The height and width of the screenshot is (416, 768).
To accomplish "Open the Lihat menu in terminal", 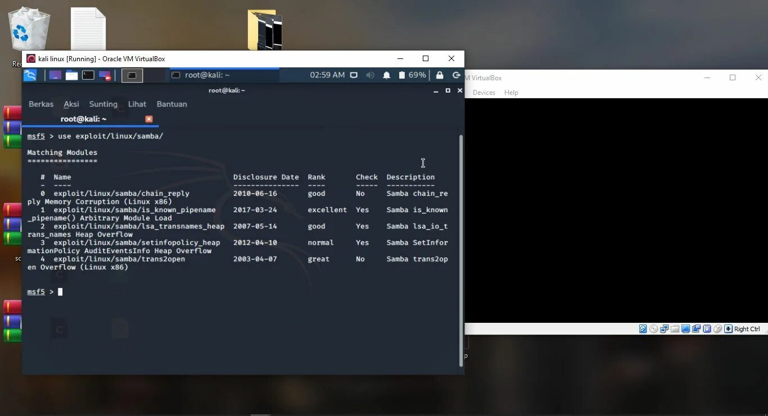I will (x=137, y=104).
